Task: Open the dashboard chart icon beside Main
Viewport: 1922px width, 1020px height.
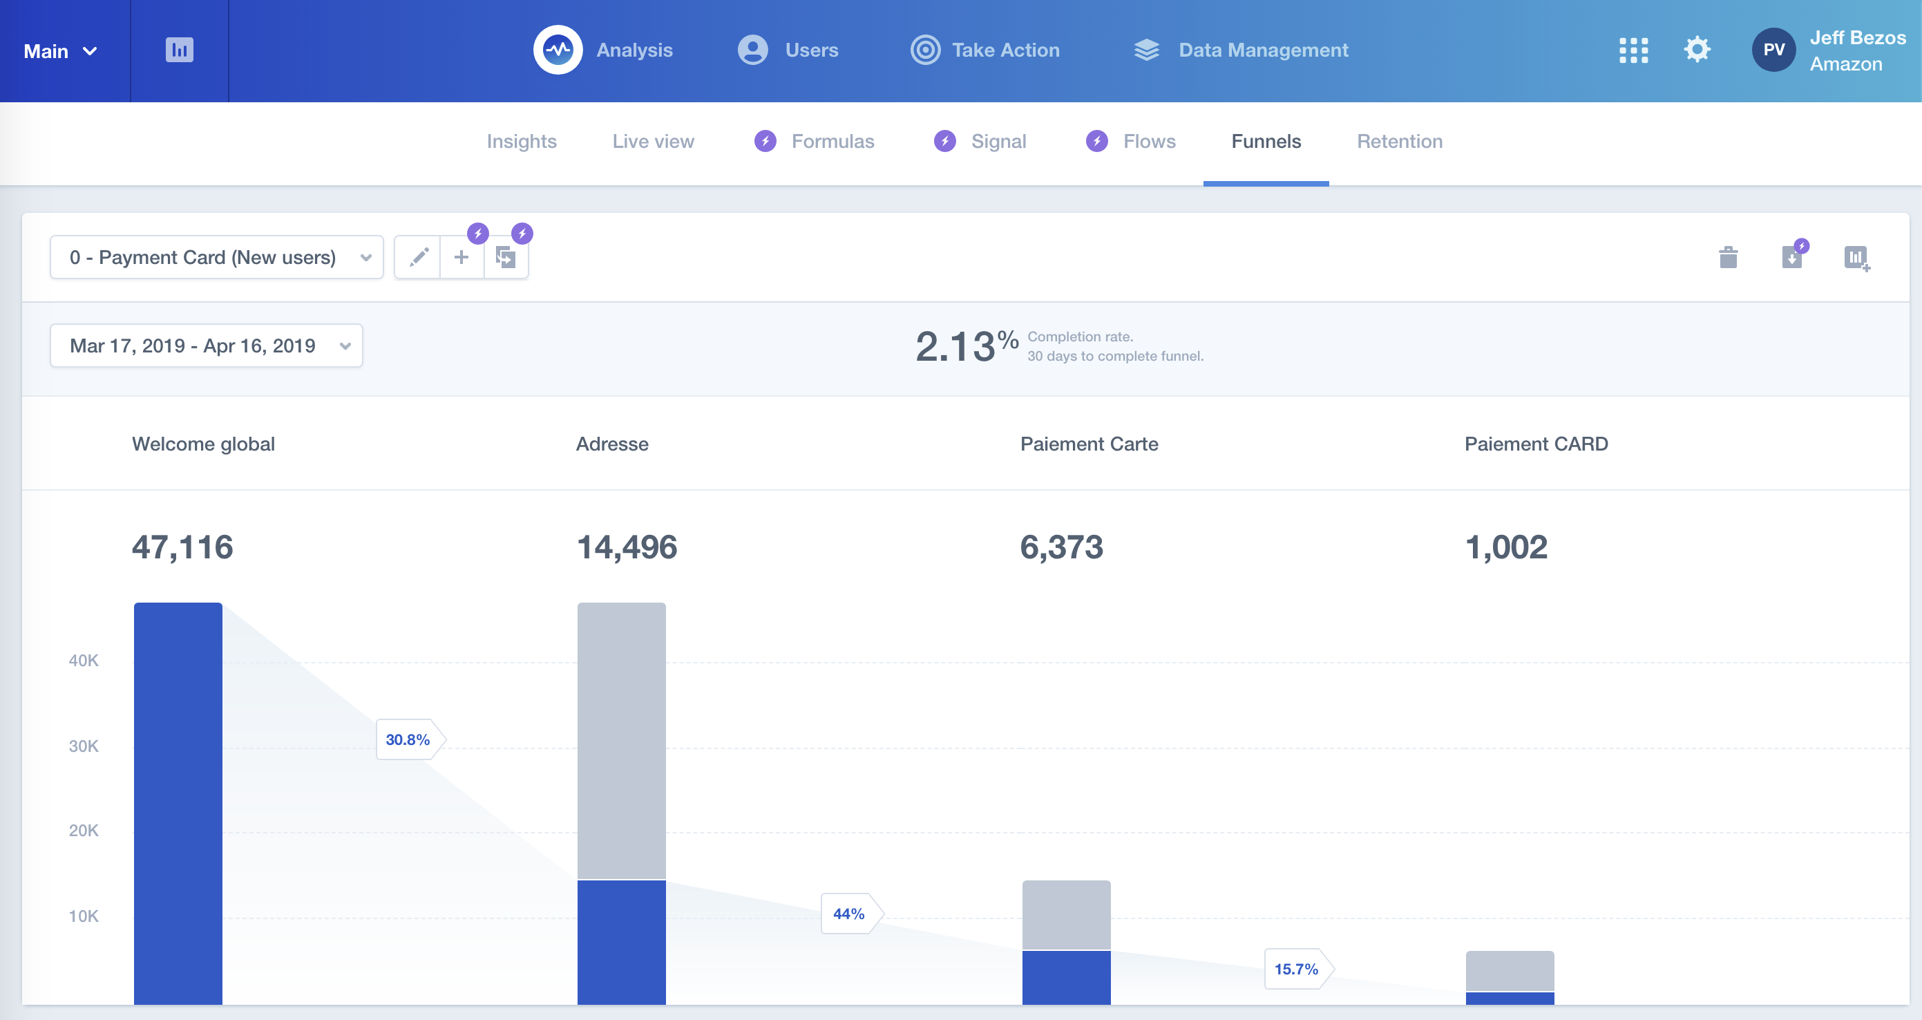Action: pos(179,50)
